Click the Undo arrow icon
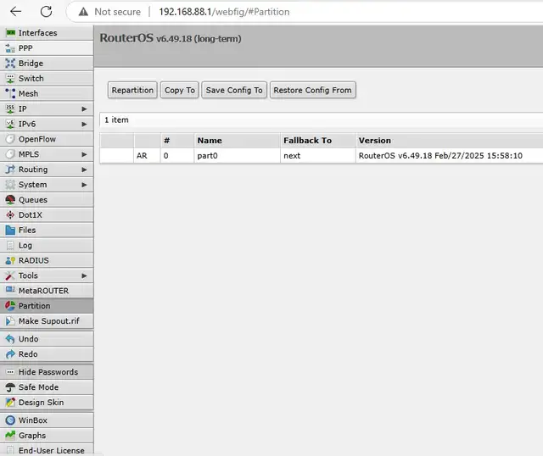Screen dimensions: 543x456 pyautogui.click(x=10, y=339)
